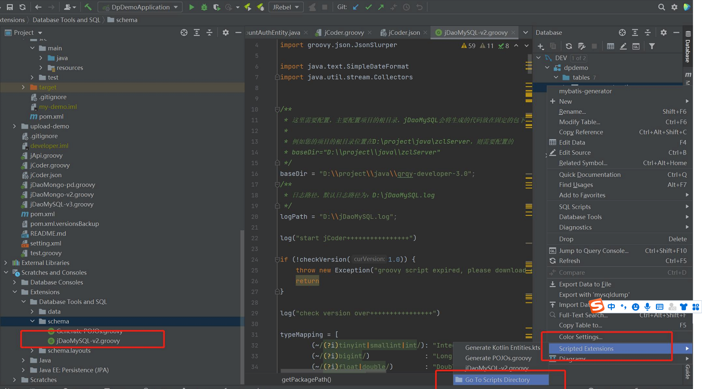Click Git update project blue arrow
Screen dimensions: 702x389
click(356, 7)
